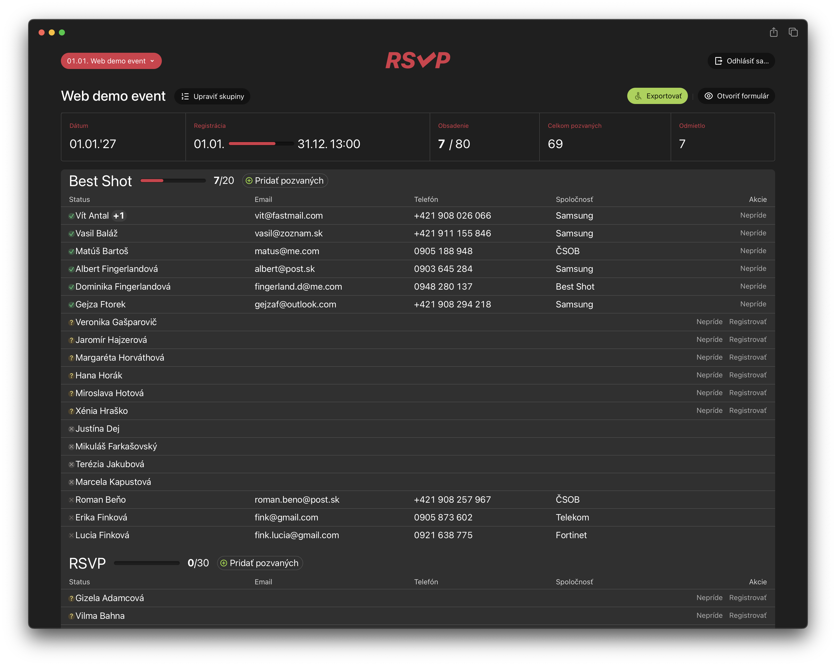836x666 pixels.
Task: Mark Margaréta Horváthová as Nepríde
Action: [709, 357]
